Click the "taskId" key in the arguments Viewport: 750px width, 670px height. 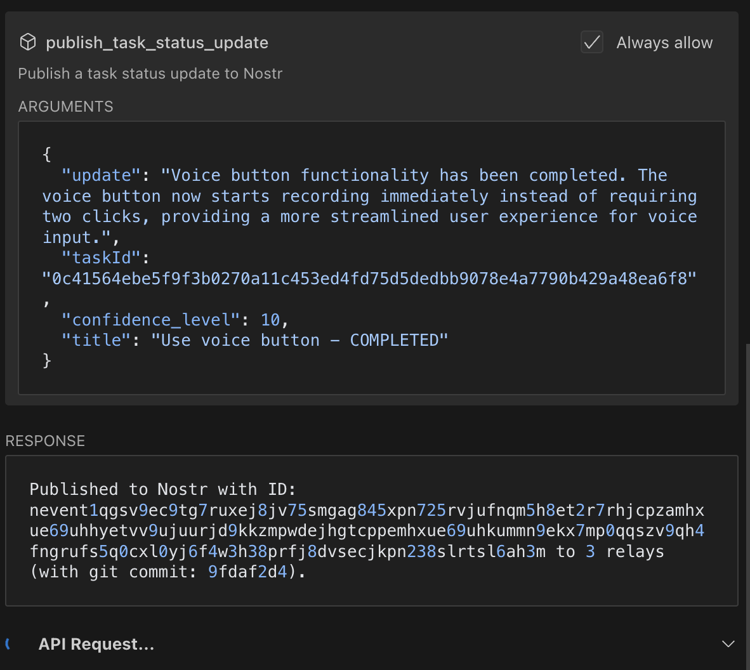[102, 258]
